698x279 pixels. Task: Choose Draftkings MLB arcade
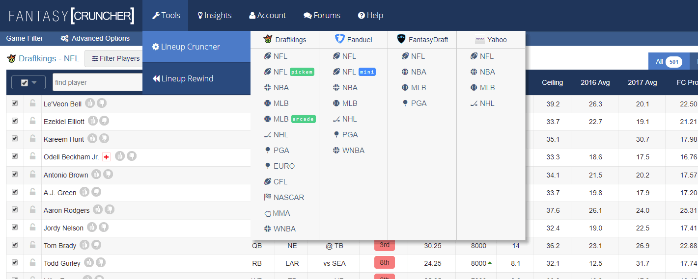(x=290, y=119)
